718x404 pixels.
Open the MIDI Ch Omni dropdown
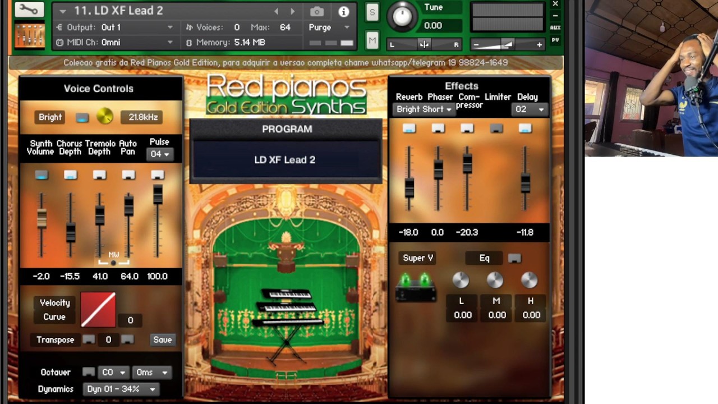coord(115,42)
